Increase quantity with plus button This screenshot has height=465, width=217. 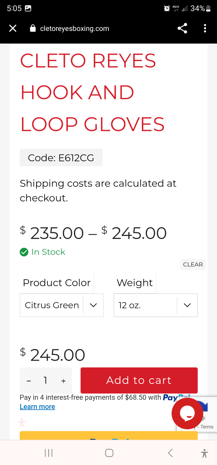tap(63, 381)
